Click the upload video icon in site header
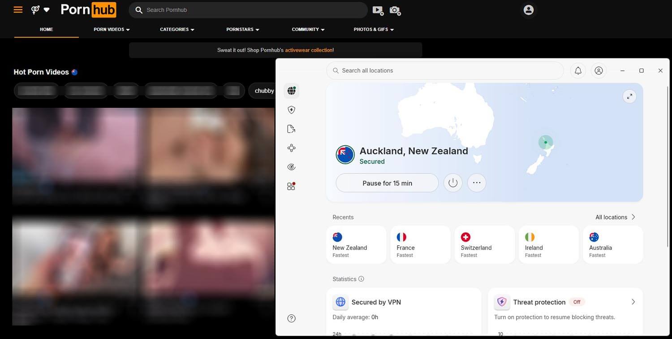This screenshot has width=672, height=339. coord(378,10)
